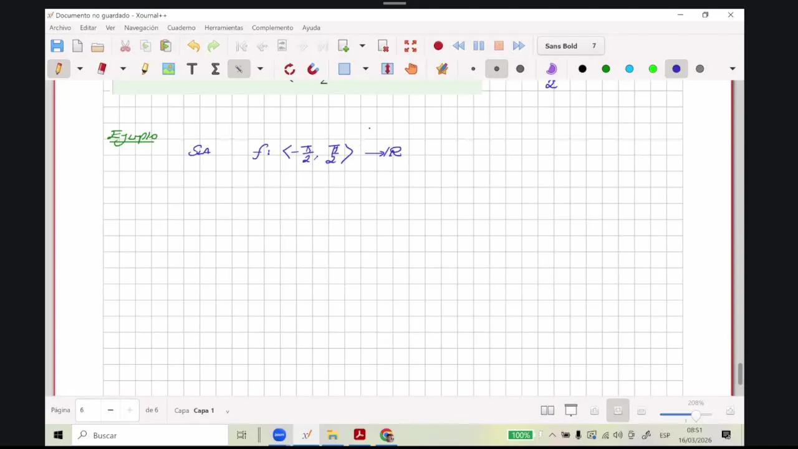Select the Pen tool
The image size is (798, 449).
(59, 69)
